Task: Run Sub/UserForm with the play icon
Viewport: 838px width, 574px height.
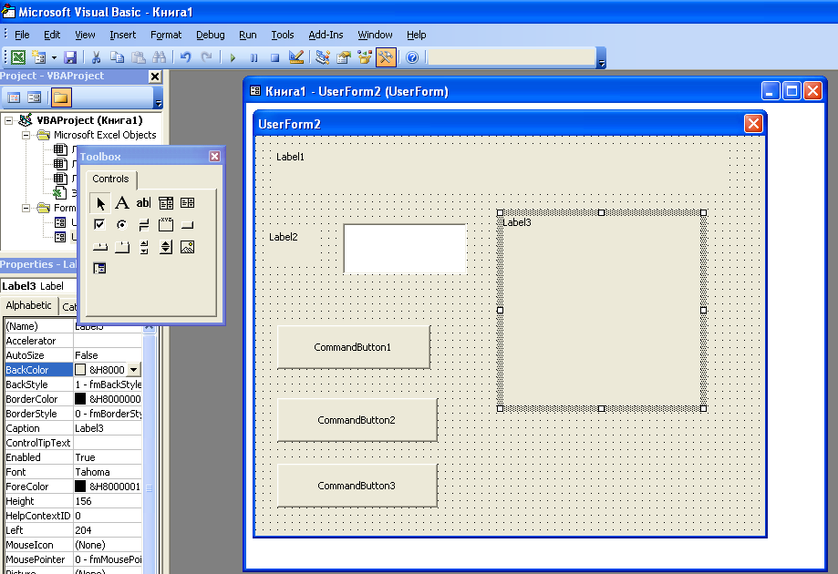Action: 233,57
